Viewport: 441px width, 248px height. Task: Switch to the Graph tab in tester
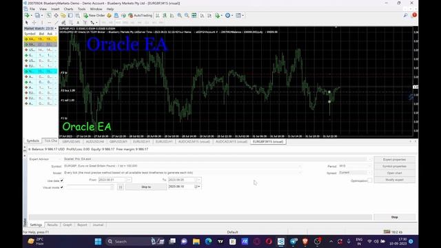(x=68, y=225)
